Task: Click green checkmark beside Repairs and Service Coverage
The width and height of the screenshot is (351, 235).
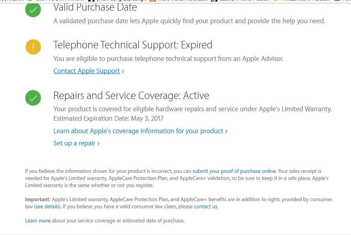Action: 33,97
